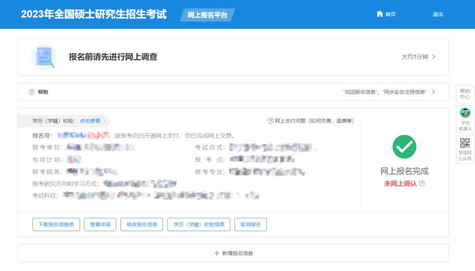Open the 点击查看 link for 学历（学籍）校验

coord(90,121)
